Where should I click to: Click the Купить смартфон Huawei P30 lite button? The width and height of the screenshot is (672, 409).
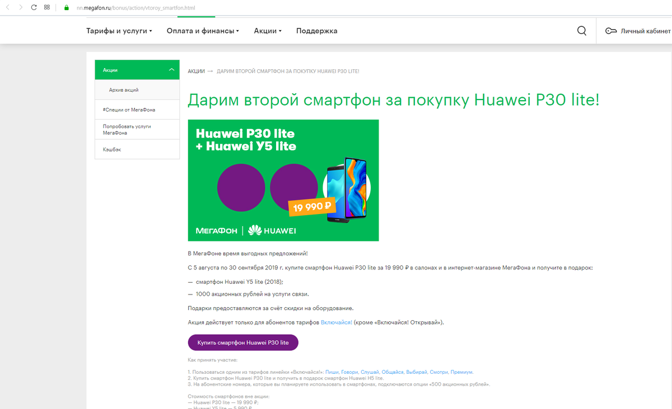pos(242,342)
